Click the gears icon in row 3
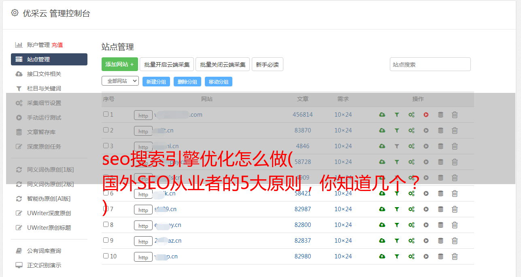This screenshot has height=277, width=521. pos(411,146)
